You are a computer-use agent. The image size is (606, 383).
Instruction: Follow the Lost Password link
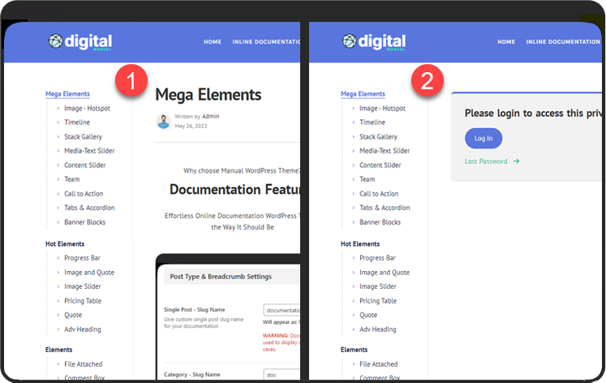pos(486,161)
